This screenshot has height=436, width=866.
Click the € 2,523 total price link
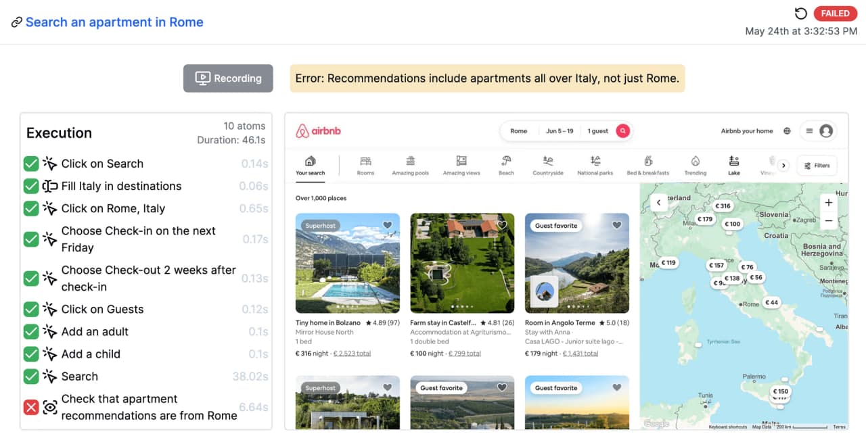tap(352, 354)
